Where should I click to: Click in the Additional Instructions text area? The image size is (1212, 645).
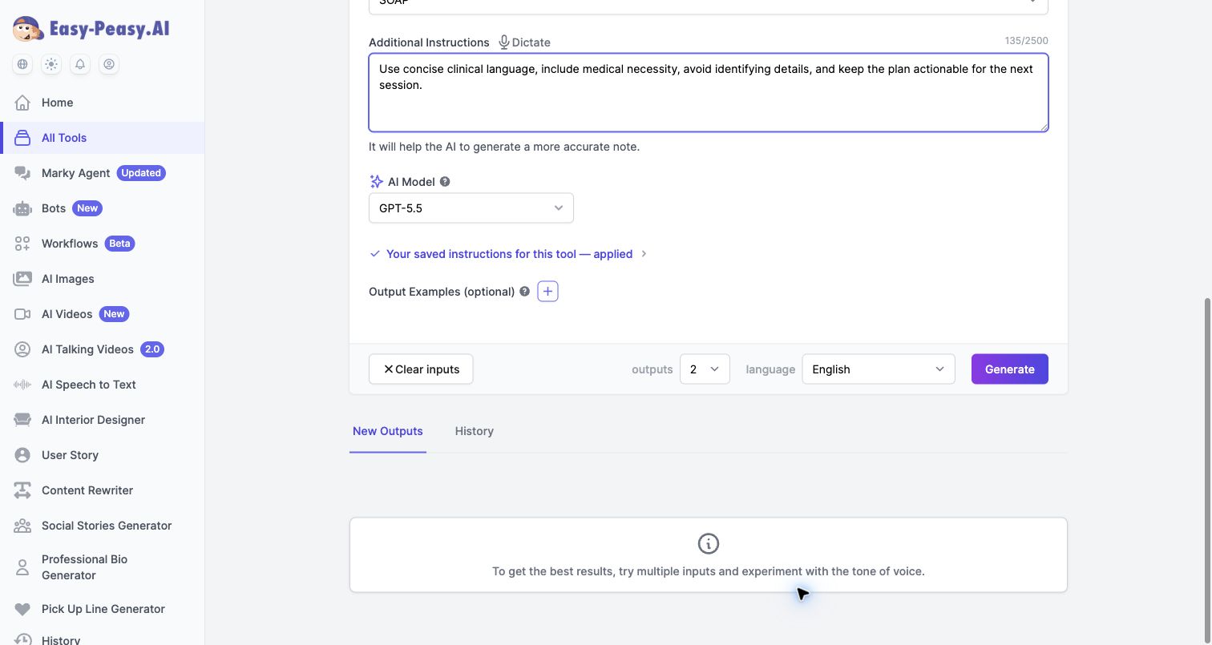click(x=709, y=93)
